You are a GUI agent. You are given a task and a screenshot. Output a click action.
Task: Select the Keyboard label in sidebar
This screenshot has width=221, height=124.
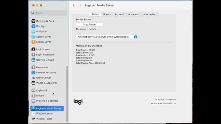[x=41, y=90]
